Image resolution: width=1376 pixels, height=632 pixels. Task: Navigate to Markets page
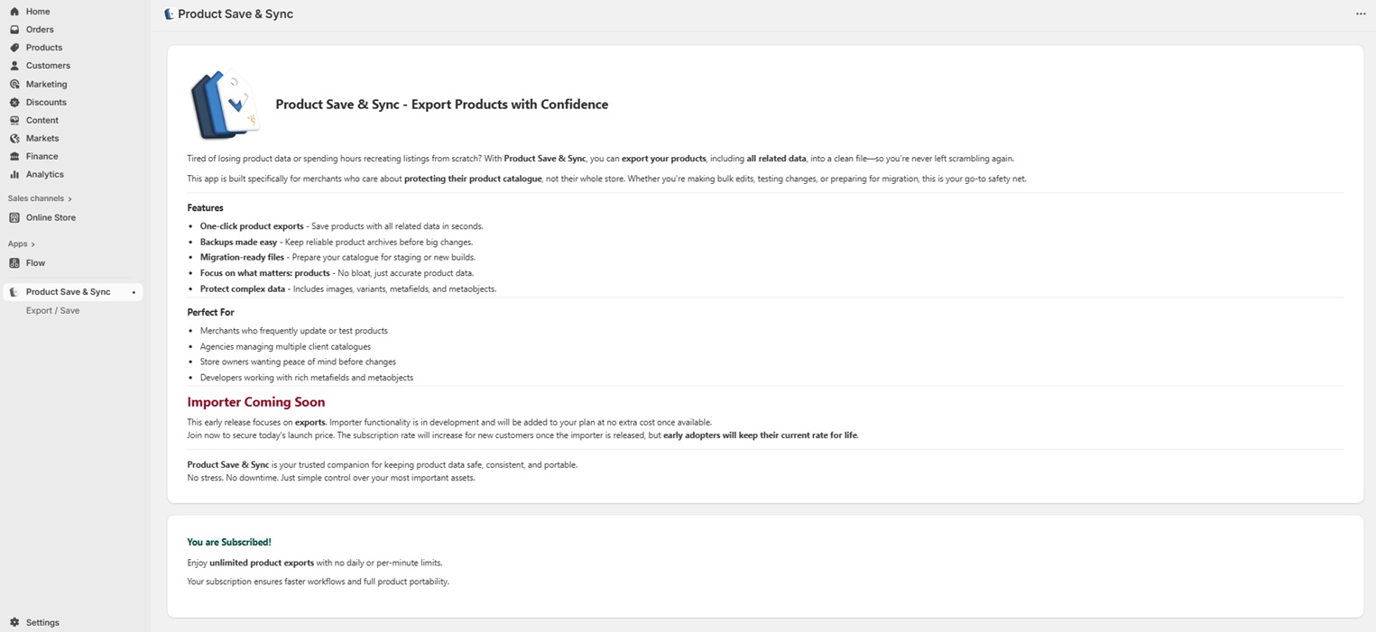click(42, 139)
